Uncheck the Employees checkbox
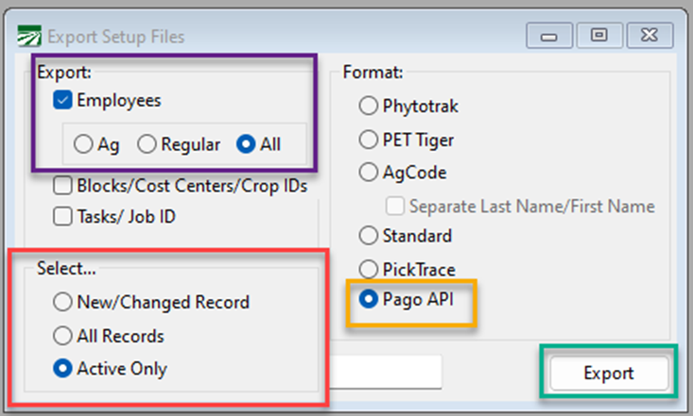 64,99
